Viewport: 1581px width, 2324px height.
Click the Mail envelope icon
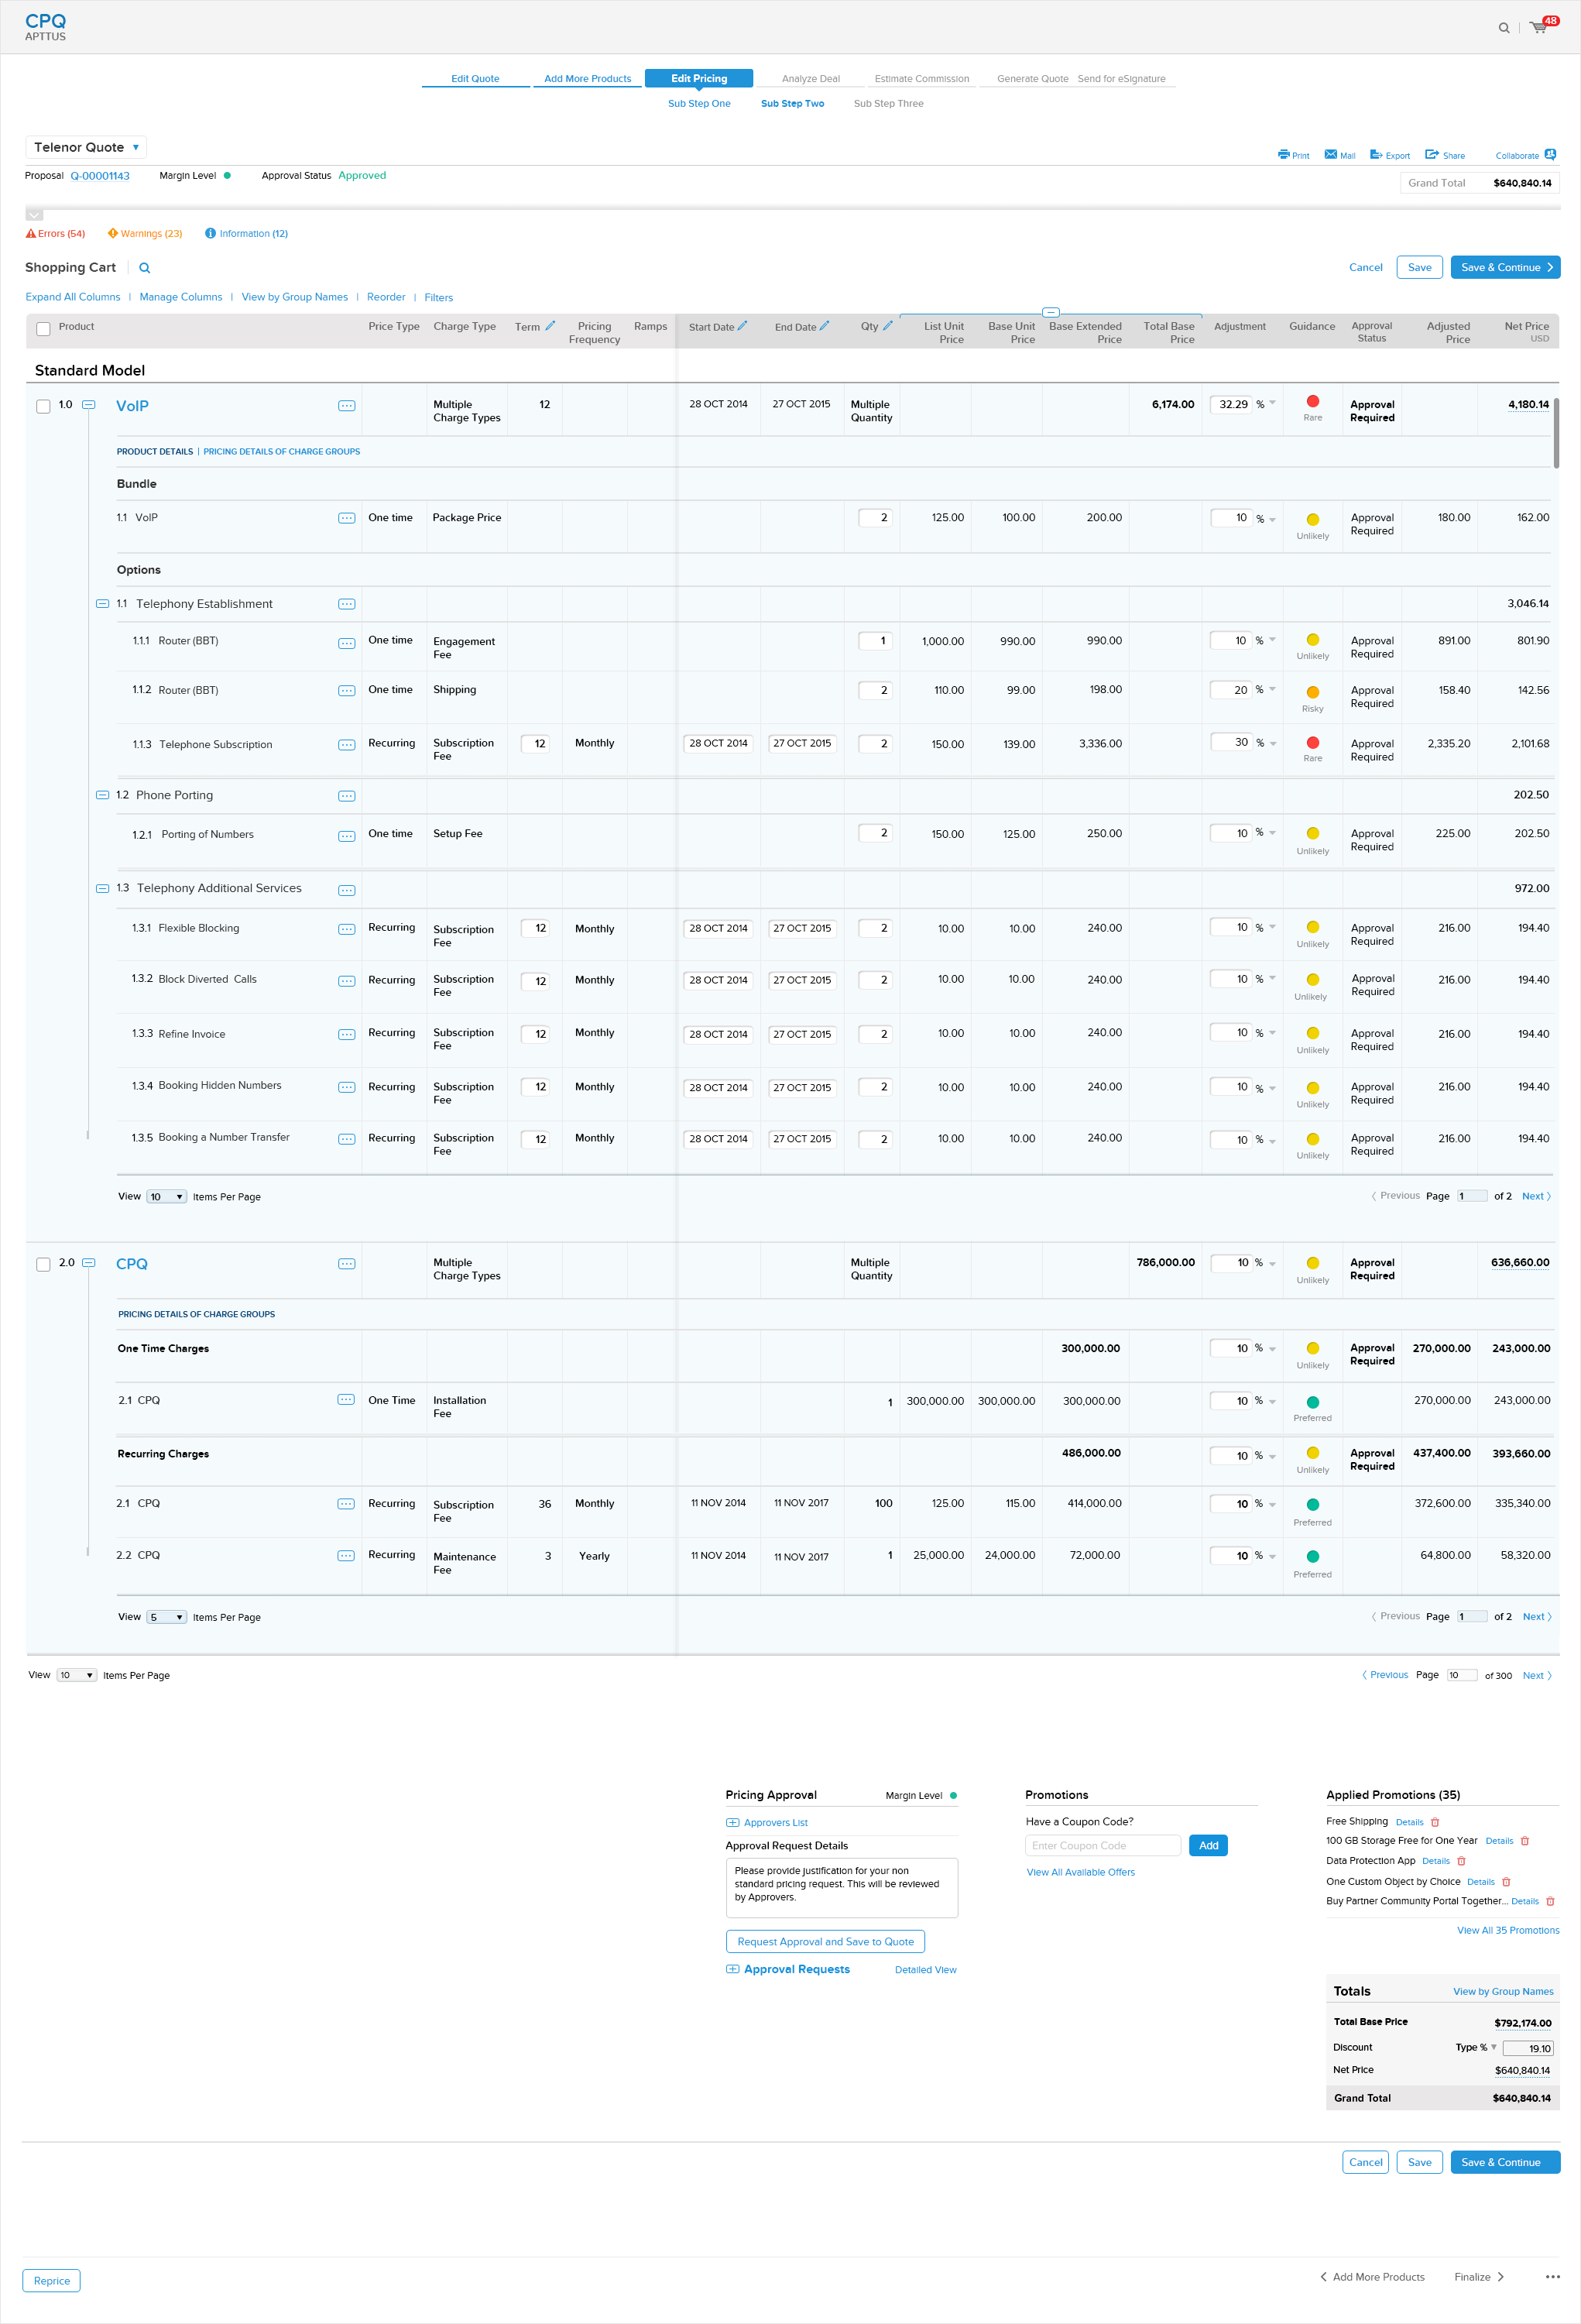(1330, 154)
